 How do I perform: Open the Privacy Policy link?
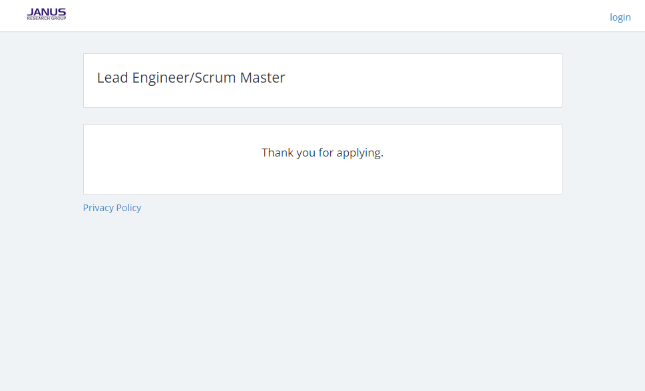pyautogui.click(x=112, y=208)
